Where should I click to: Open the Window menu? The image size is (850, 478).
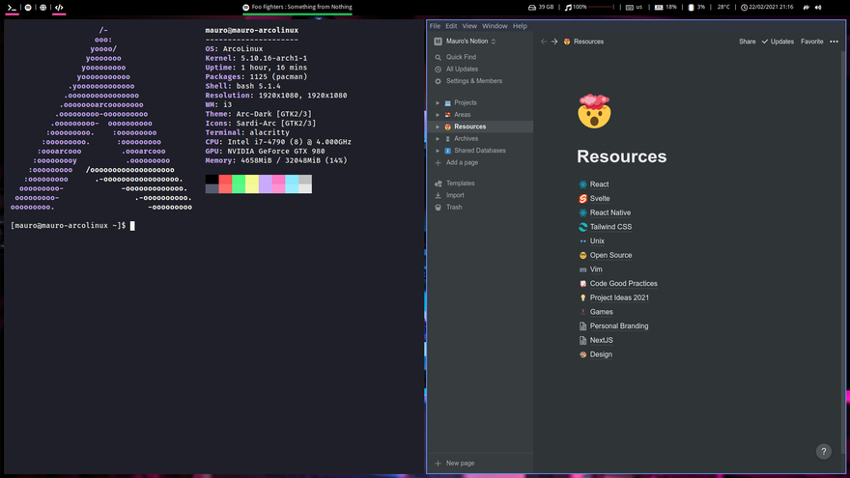tap(495, 26)
